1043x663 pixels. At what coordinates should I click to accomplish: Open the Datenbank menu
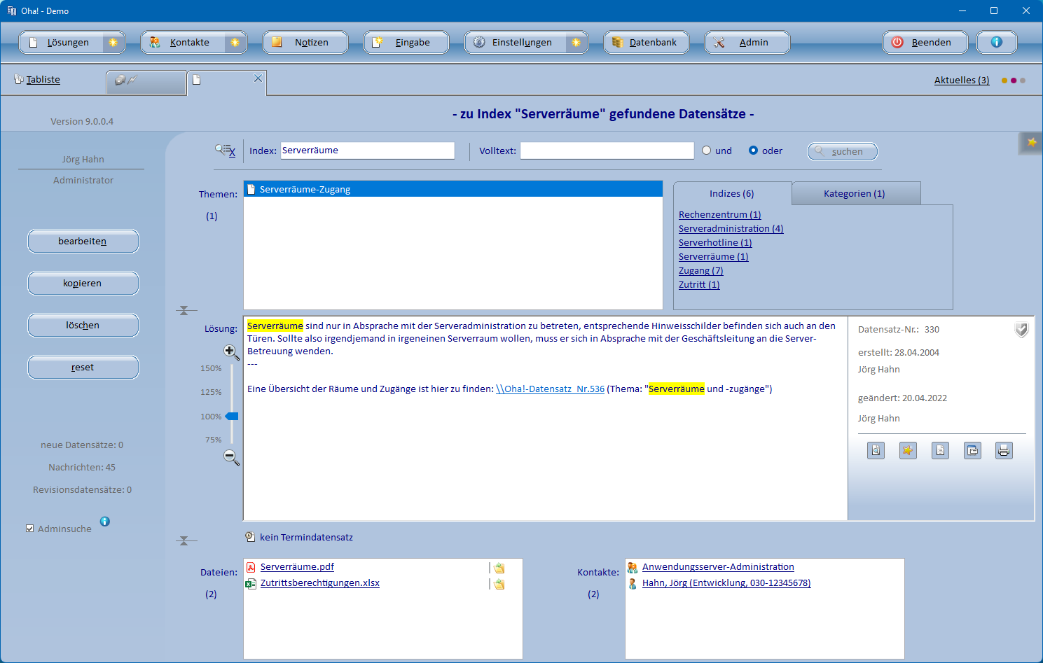coord(646,43)
